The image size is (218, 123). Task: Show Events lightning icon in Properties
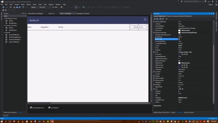coord(163,19)
